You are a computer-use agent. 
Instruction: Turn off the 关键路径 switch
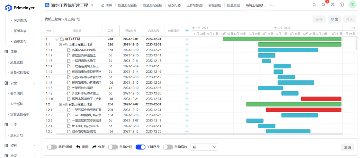click(x=140, y=147)
